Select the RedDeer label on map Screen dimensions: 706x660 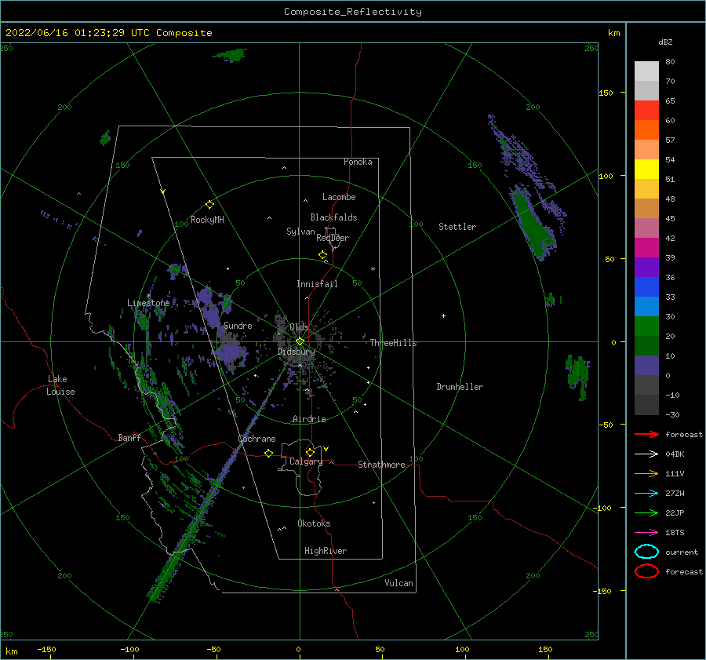click(x=333, y=238)
